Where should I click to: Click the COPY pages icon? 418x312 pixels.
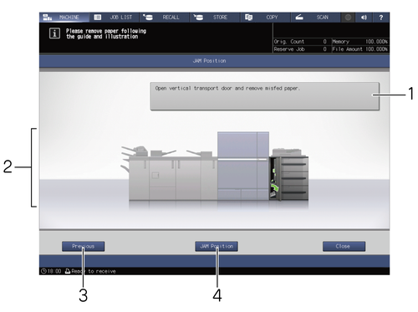point(248,18)
